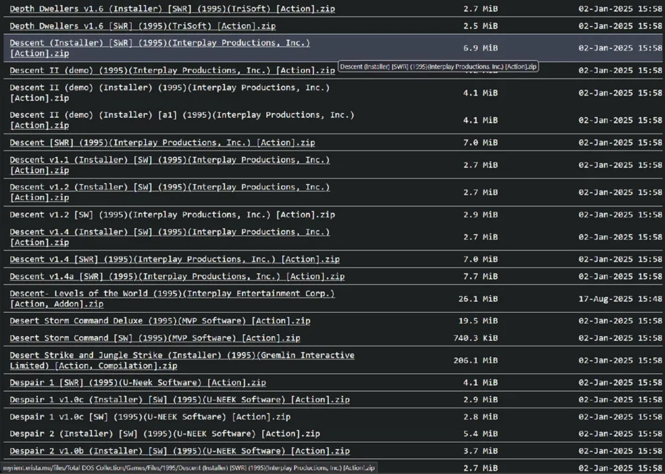
Task: Download Descent v1.4a [SWR] zip file
Action: (x=177, y=276)
